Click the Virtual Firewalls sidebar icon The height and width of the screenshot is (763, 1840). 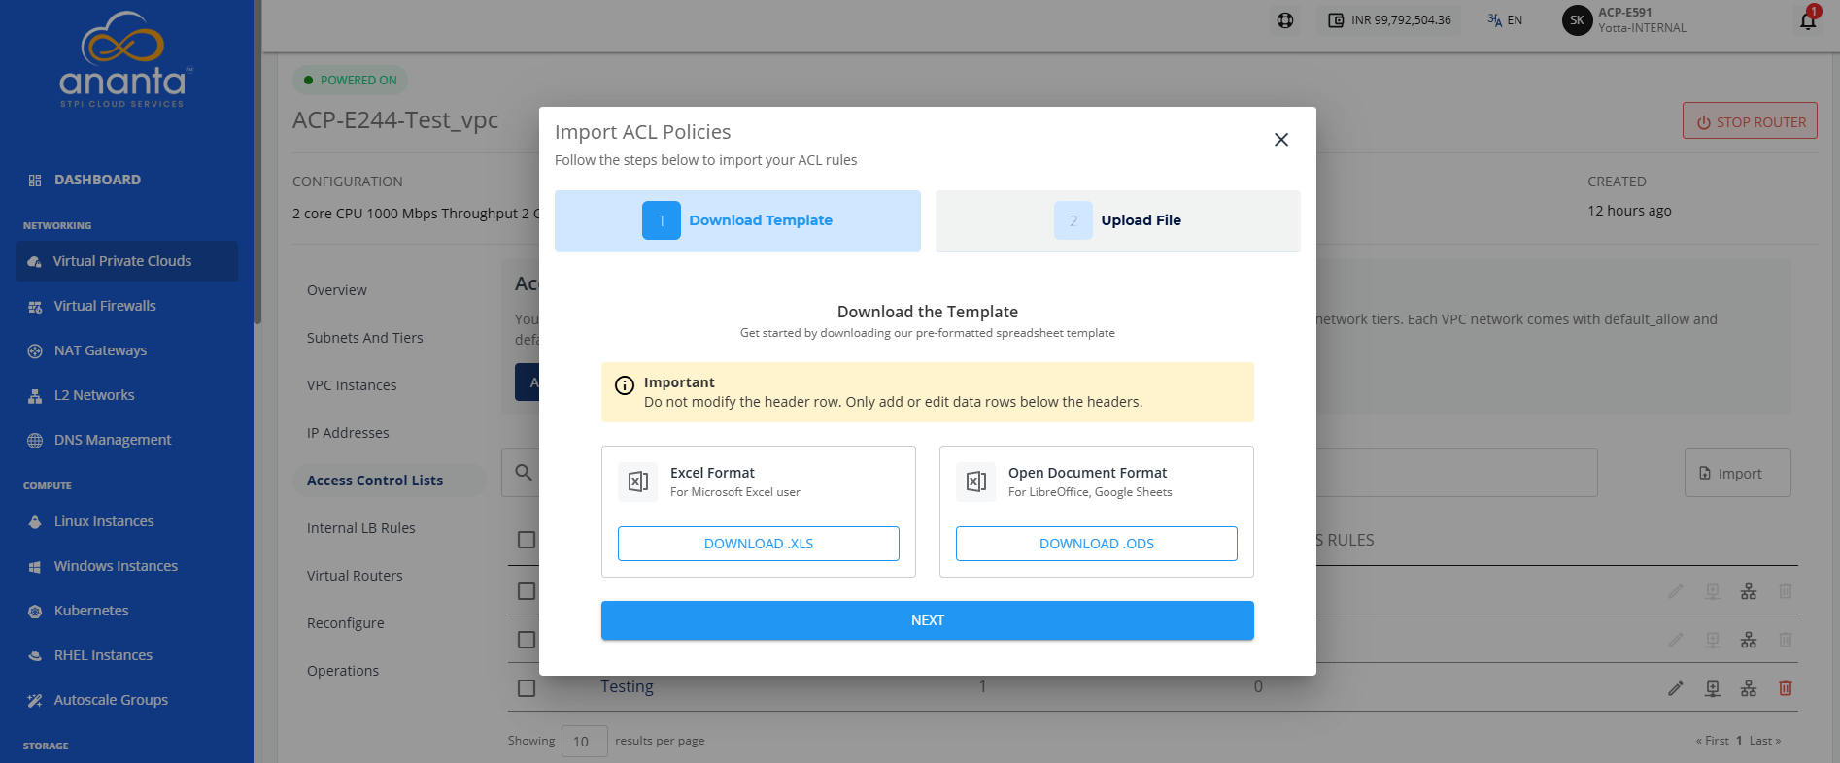click(35, 307)
